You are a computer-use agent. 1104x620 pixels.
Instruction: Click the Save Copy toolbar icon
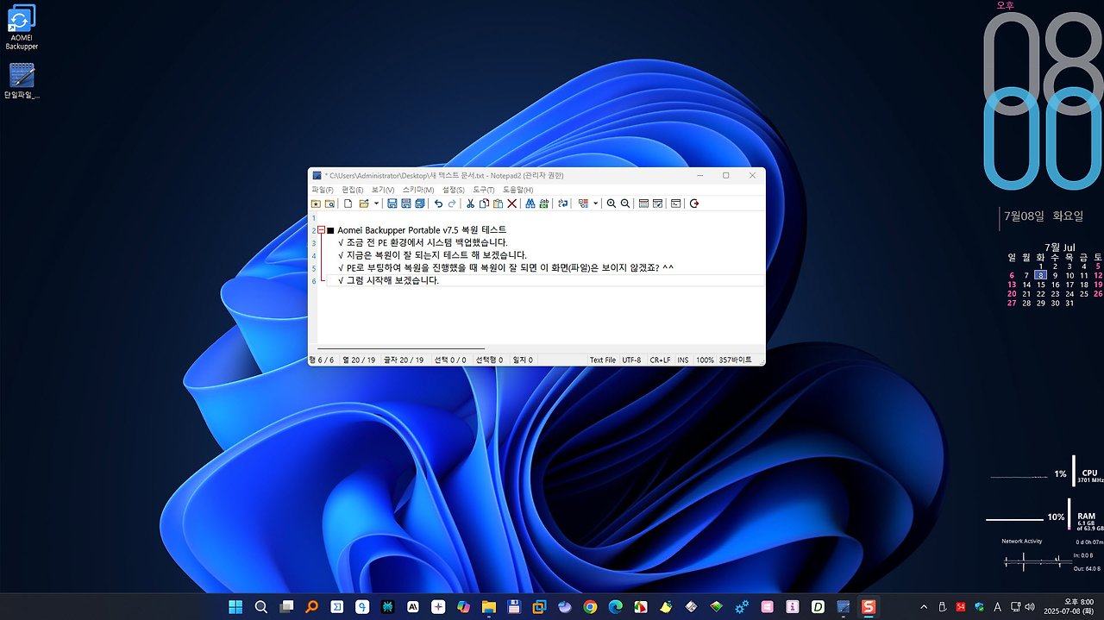[420, 204]
